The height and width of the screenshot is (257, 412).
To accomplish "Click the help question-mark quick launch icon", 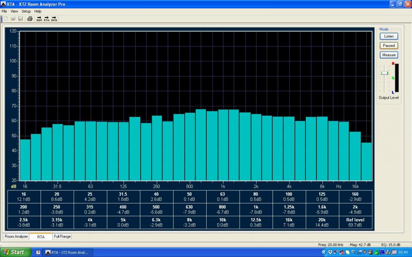I will pyautogui.click(x=38, y=252).
